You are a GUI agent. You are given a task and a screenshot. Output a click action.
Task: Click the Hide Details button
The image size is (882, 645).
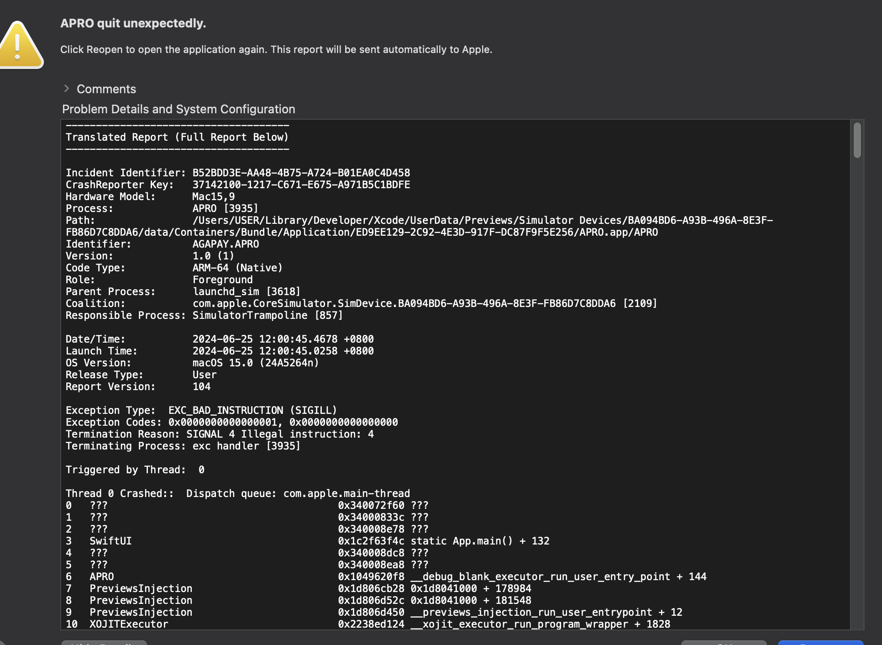pyautogui.click(x=104, y=642)
